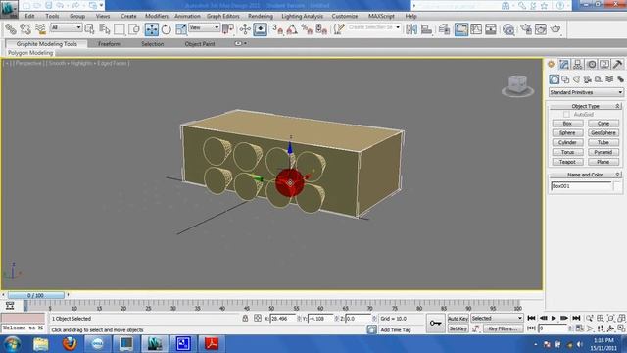The height and width of the screenshot is (353, 627).
Task: Open the key mode Selected dropdown
Action: click(497, 318)
